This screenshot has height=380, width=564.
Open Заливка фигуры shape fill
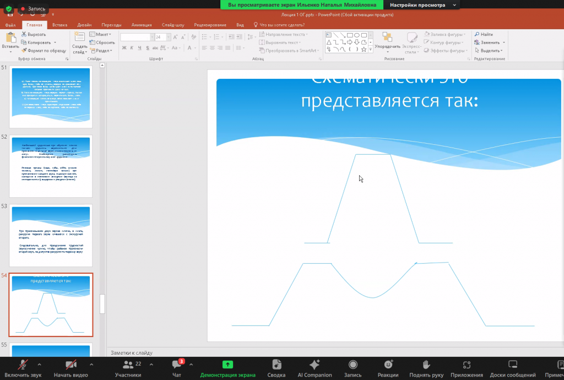tap(444, 34)
